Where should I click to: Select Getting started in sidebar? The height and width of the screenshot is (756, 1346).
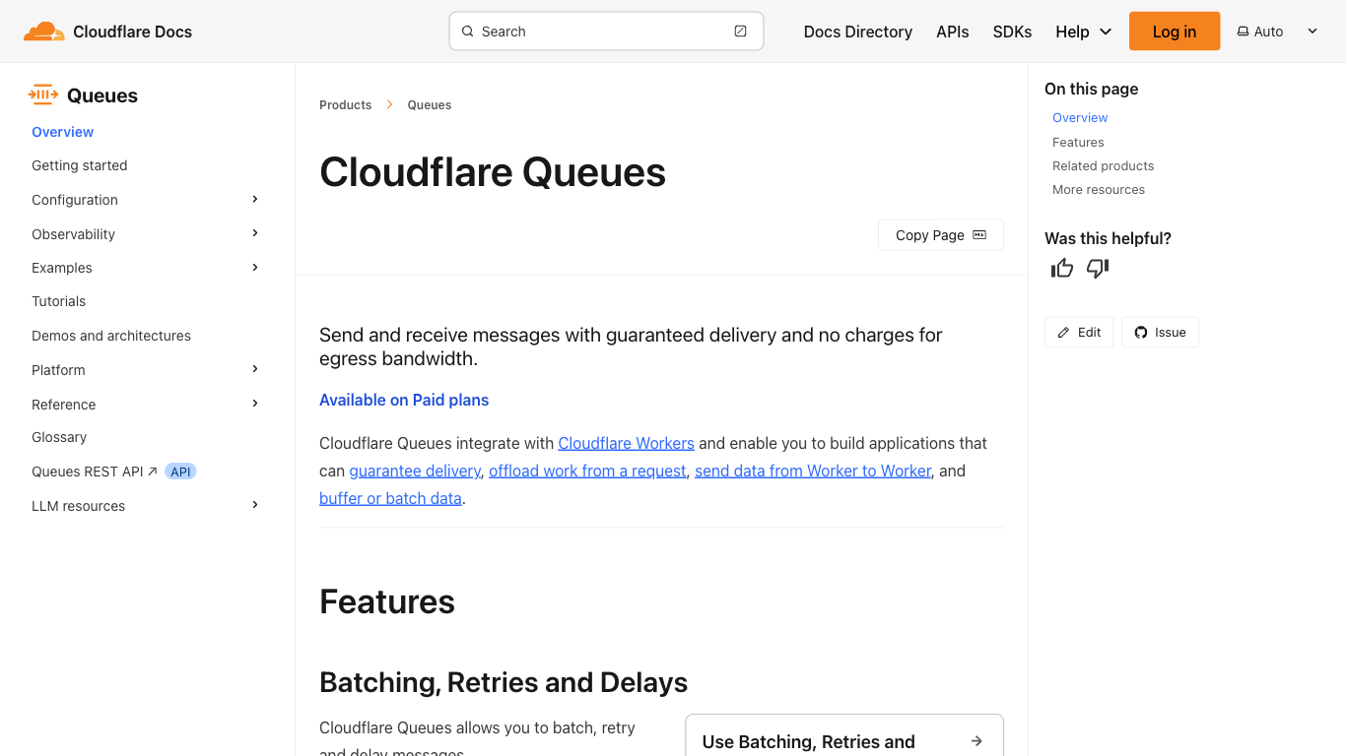coord(80,165)
